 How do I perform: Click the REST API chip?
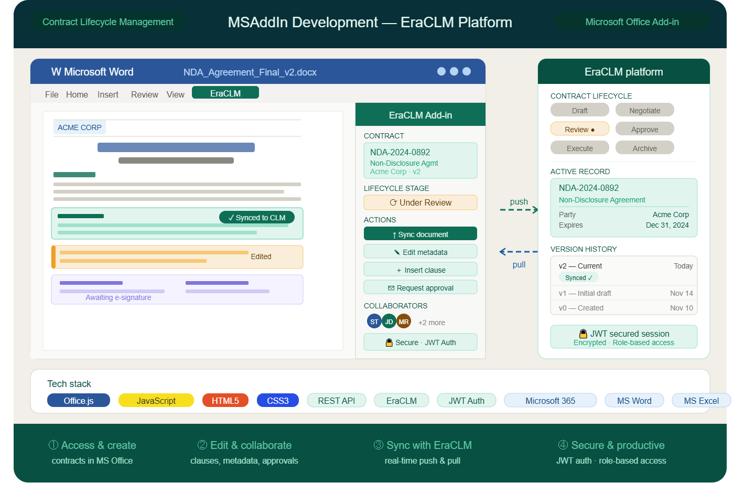tap(337, 401)
